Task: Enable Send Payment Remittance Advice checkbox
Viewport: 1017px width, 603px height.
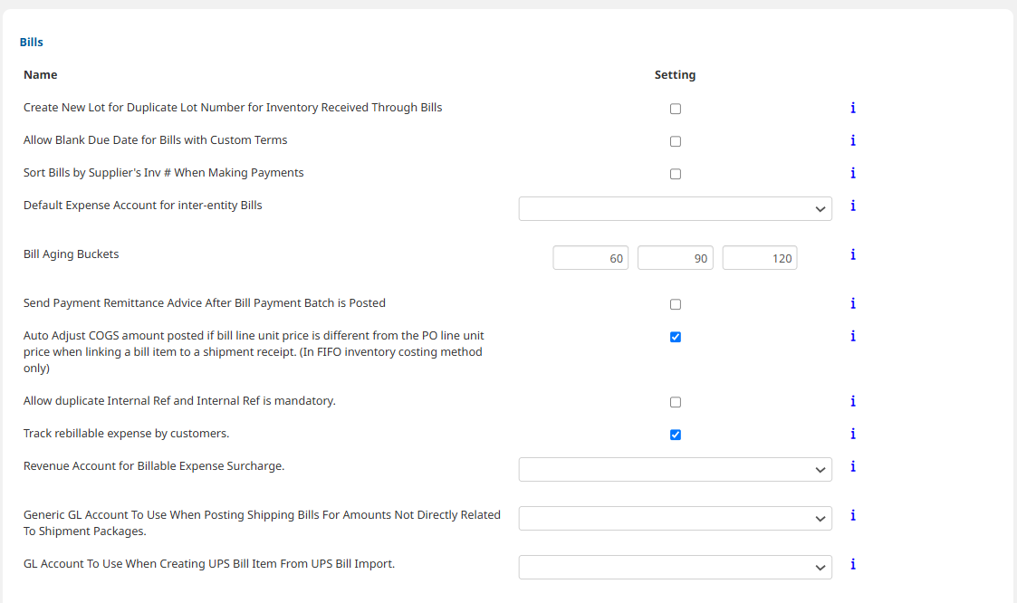Action: pos(676,304)
